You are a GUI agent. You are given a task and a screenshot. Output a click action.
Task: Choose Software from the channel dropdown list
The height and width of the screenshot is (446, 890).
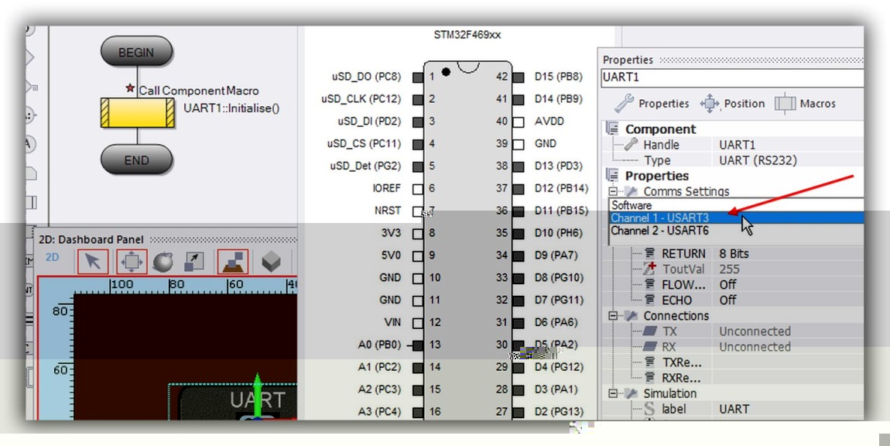[x=737, y=205]
